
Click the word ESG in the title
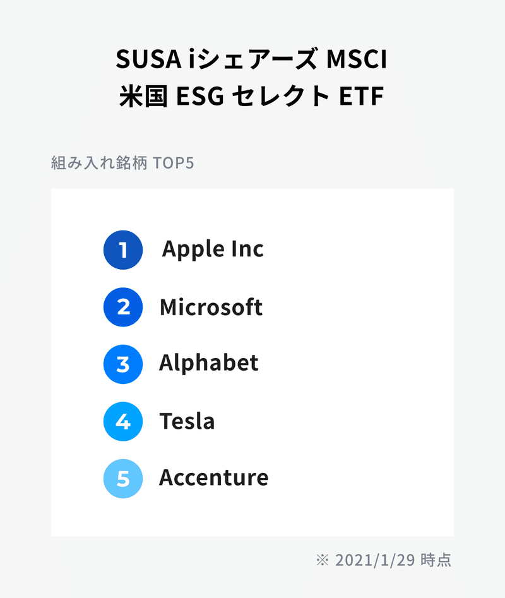tap(200, 96)
